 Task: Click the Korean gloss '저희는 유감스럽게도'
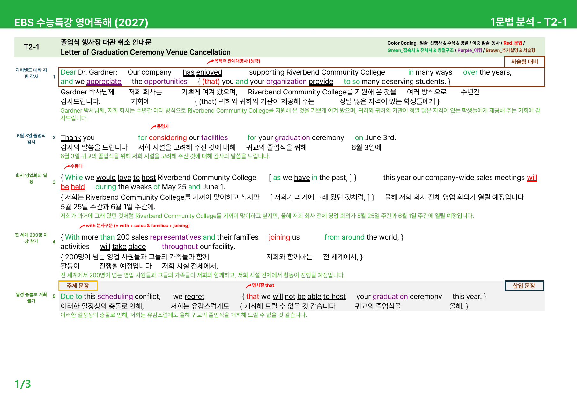tap(200, 306)
